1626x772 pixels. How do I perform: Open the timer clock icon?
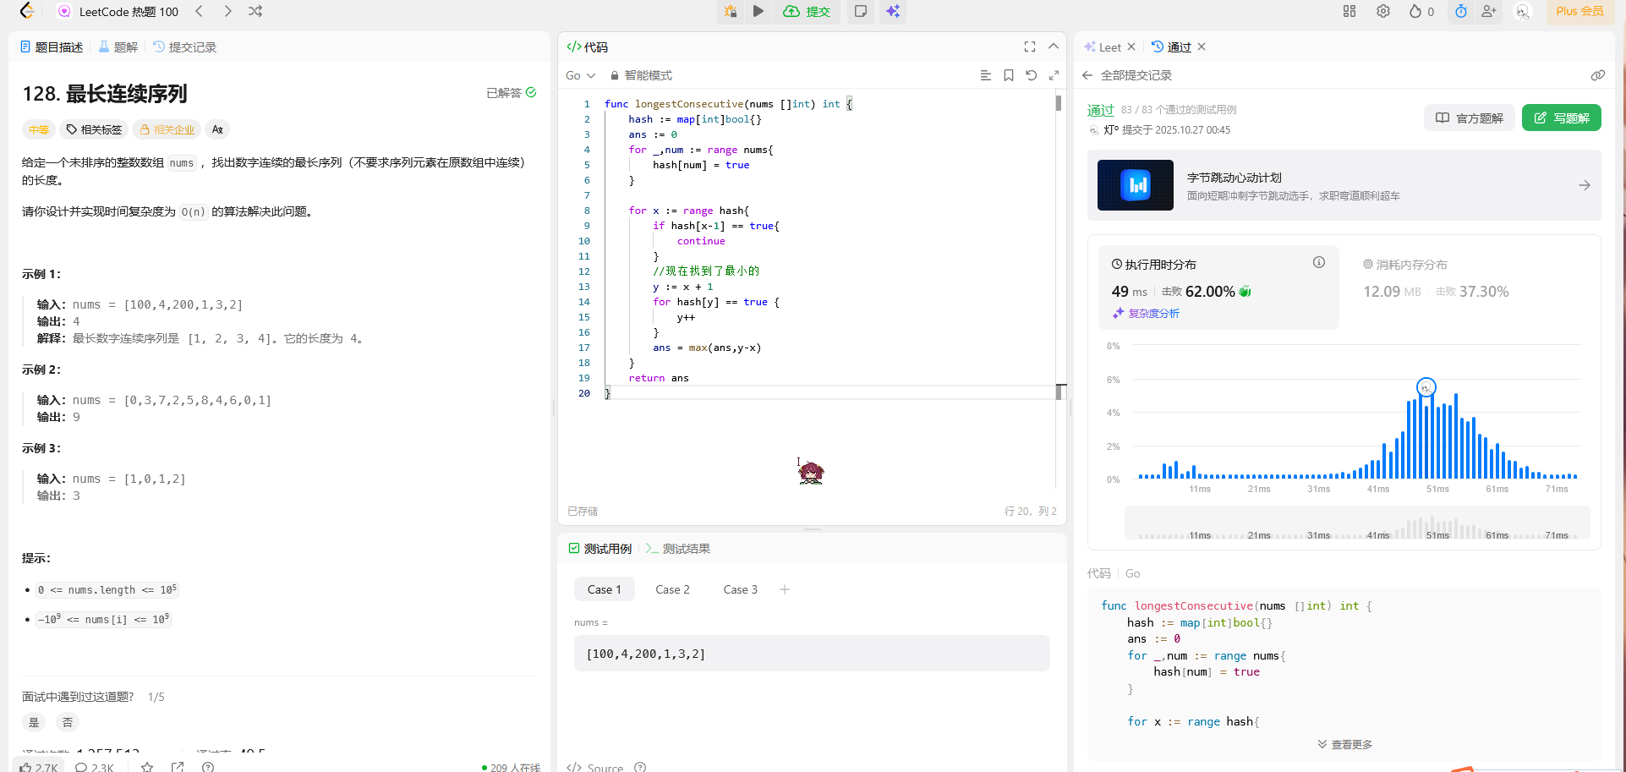pos(1461,11)
